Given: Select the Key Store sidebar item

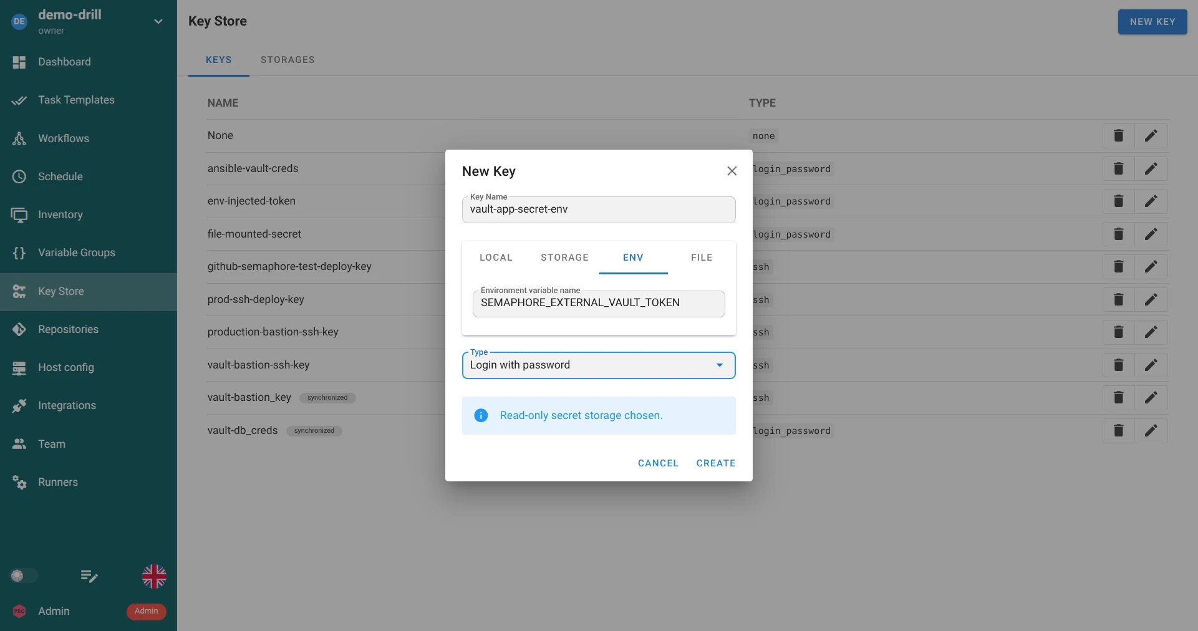Looking at the screenshot, I should 89,291.
